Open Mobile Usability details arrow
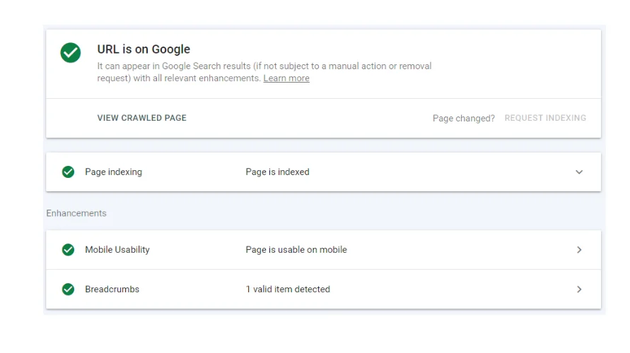 (x=579, y=250)
